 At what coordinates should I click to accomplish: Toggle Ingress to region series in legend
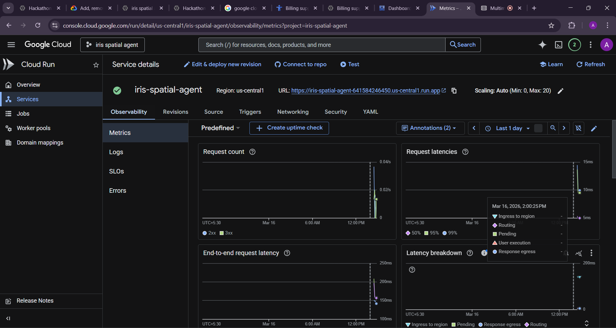[427, 324]
